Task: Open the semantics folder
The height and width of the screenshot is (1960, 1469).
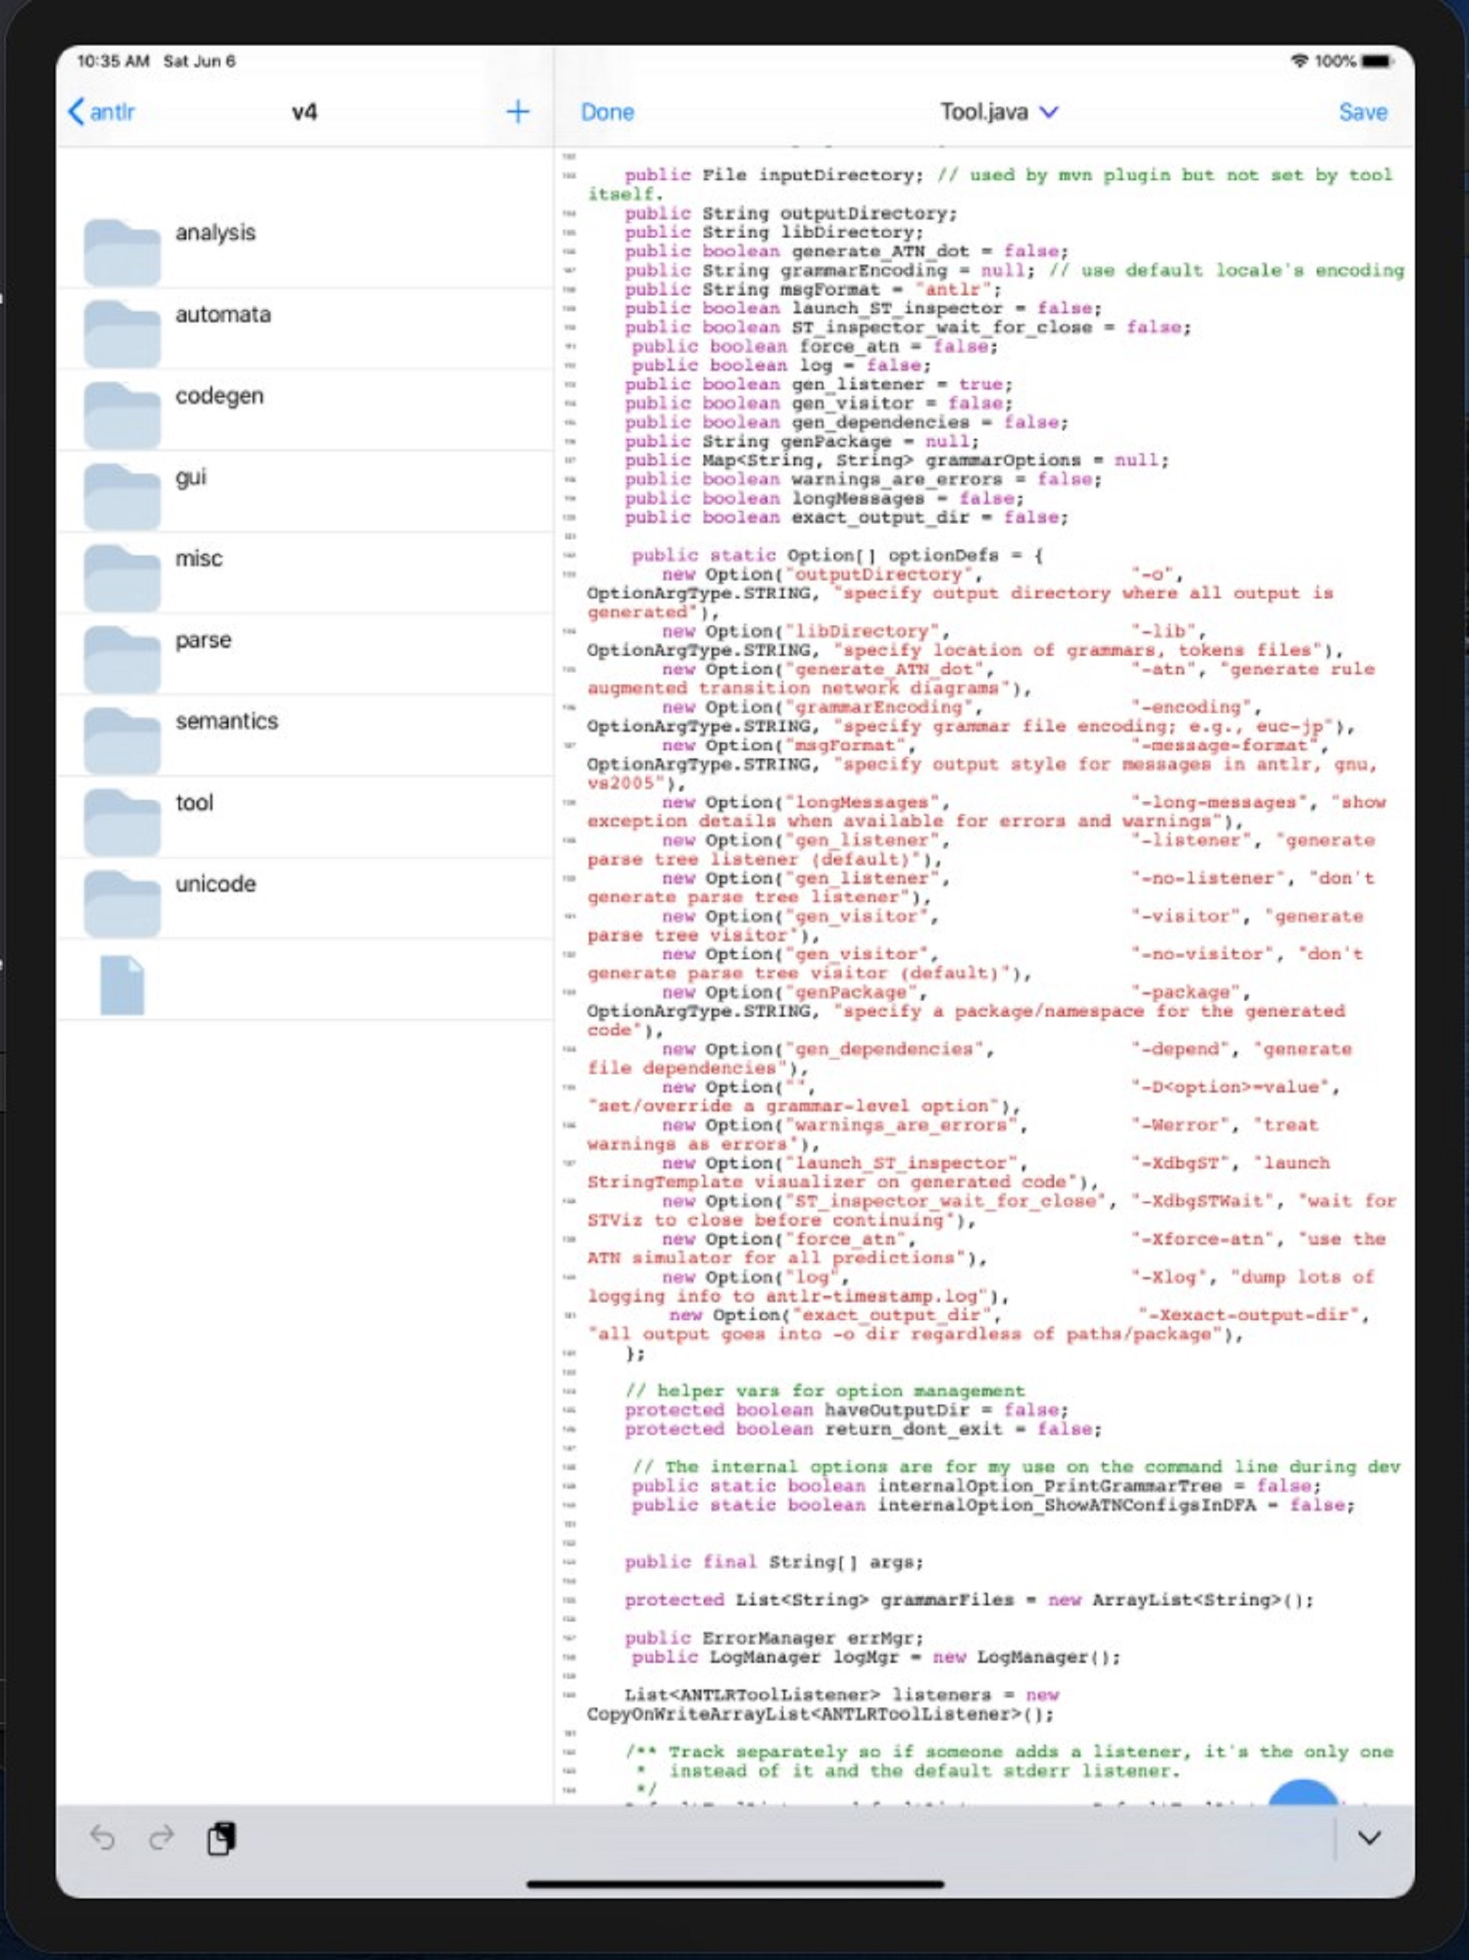Action: point(226,721)
